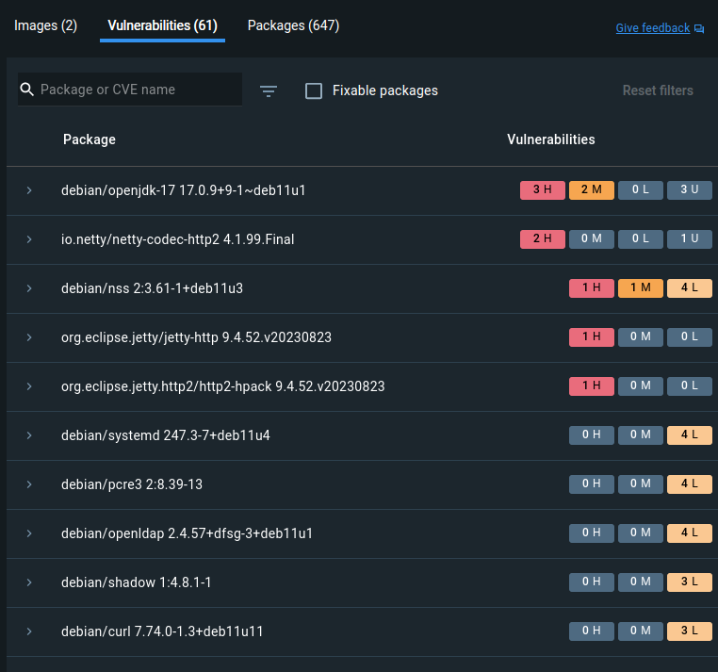718x672 pixels.
Task: Switch to the Images (2) tab
Action: [x=46, y=26]
